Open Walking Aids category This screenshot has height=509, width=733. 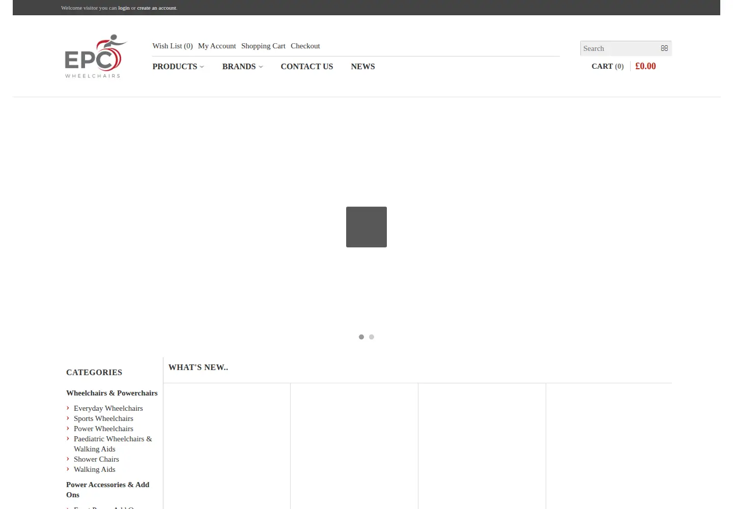click(x=95, y=469)
